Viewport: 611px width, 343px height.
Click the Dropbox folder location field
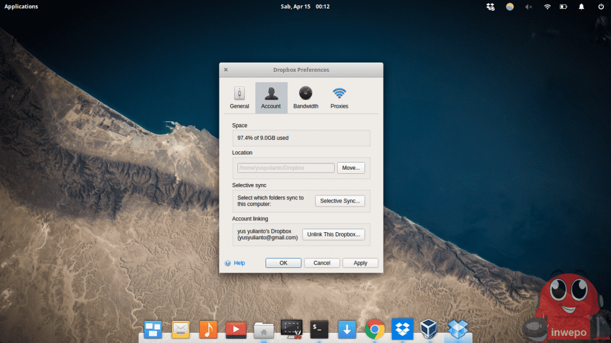286,168
